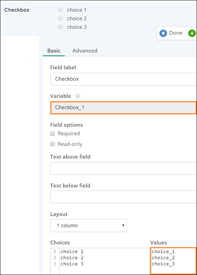Screen dimensions: 197x275
Task: Click line 'choice 2' in Choices editor
Action: pos(72,257)
